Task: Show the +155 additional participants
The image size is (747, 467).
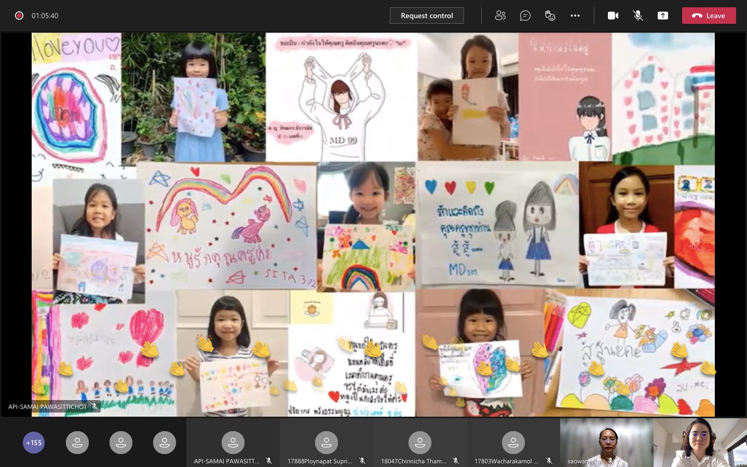Action: pos(34,443)
